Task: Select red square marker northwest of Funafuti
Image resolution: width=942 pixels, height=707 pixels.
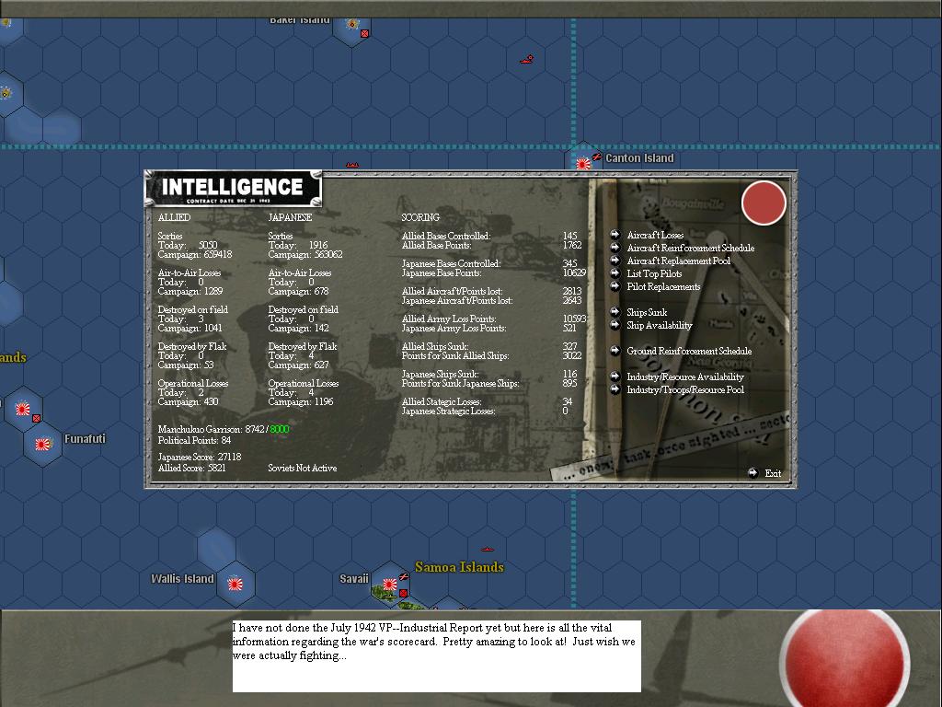Action: pyautogui.click(x=36, y=418)
